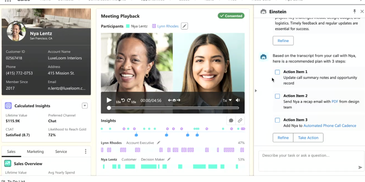Toggle the video volume speaker icon

pyautogui.click(x=238, y=100)
